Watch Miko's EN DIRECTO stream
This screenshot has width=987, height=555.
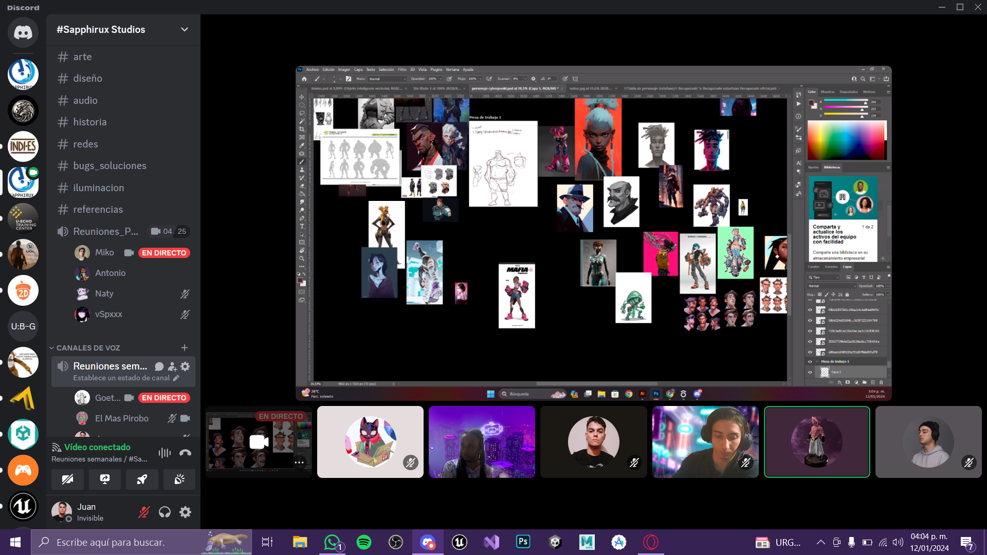pos(164,253)
